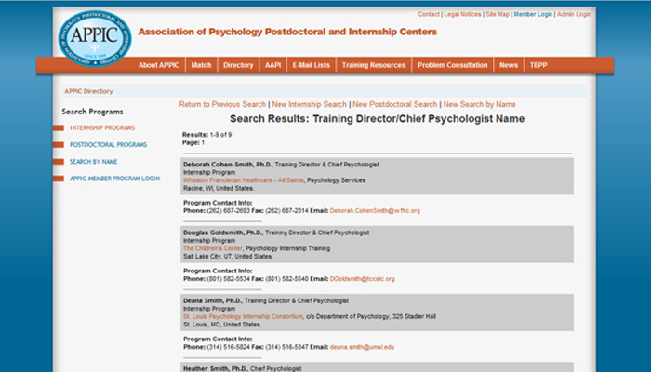
Task: Click the Douglas Goldsmith, Ph.D. name
Action: tap(222, 232)
